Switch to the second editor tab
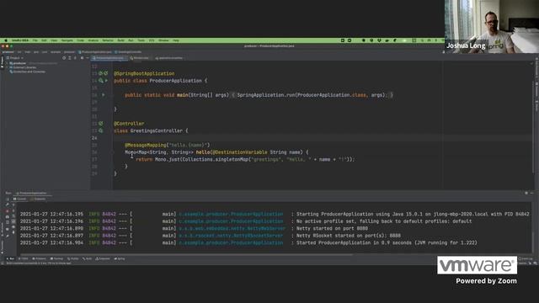 [140, 58]
